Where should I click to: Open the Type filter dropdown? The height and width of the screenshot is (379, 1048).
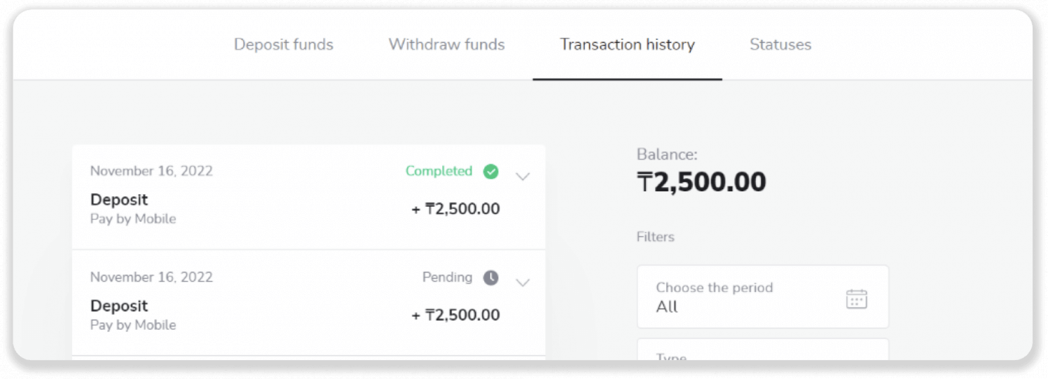point(762,350)
